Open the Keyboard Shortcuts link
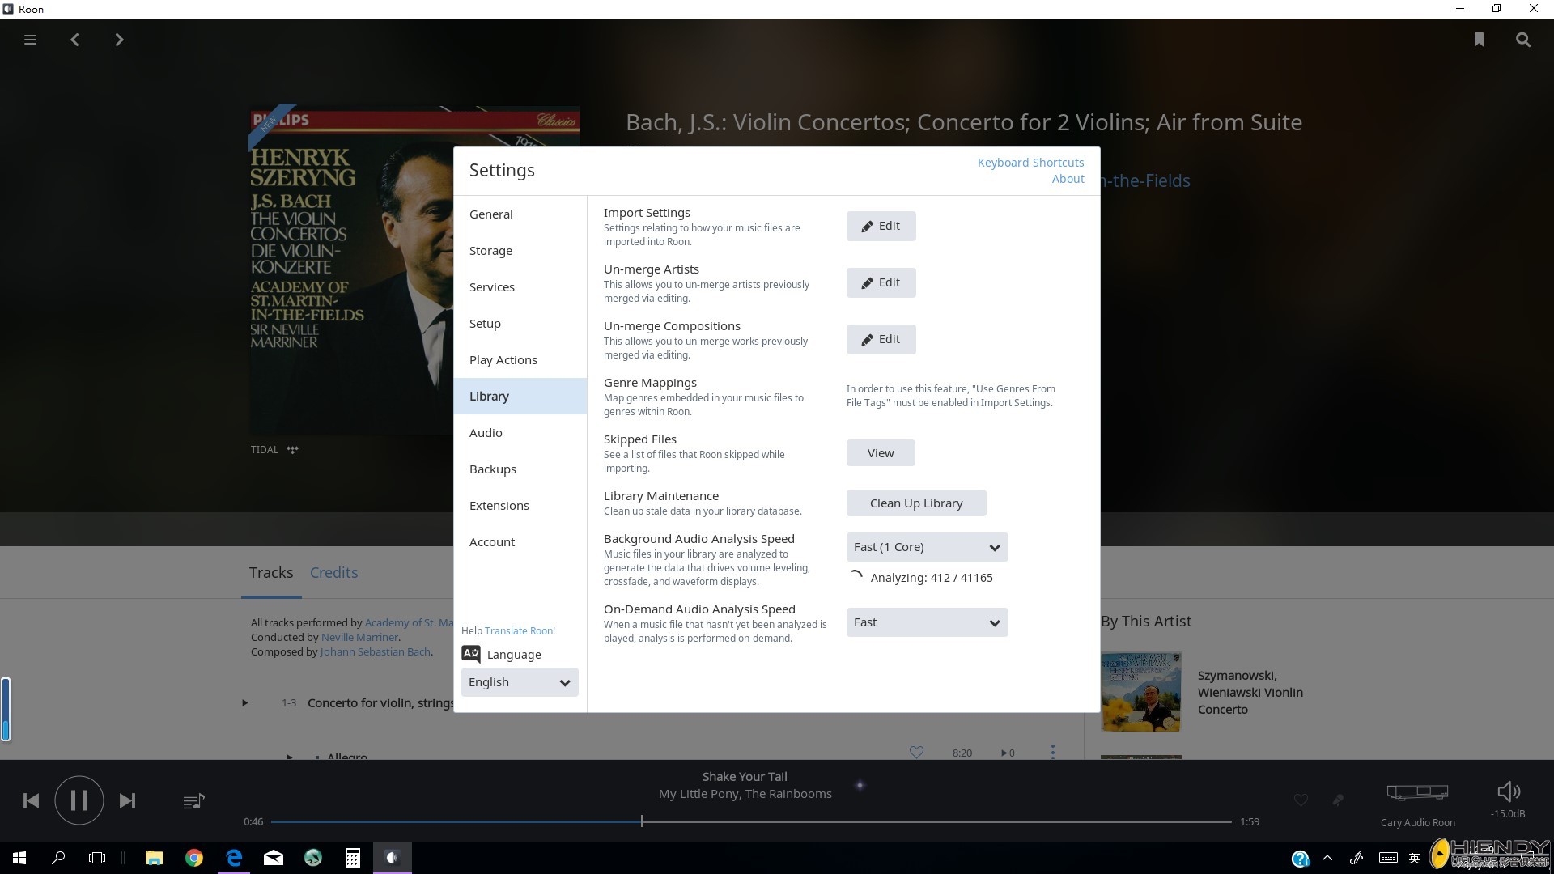Viewport: 1554px width, 874px height. click(x=1030, y=163)
